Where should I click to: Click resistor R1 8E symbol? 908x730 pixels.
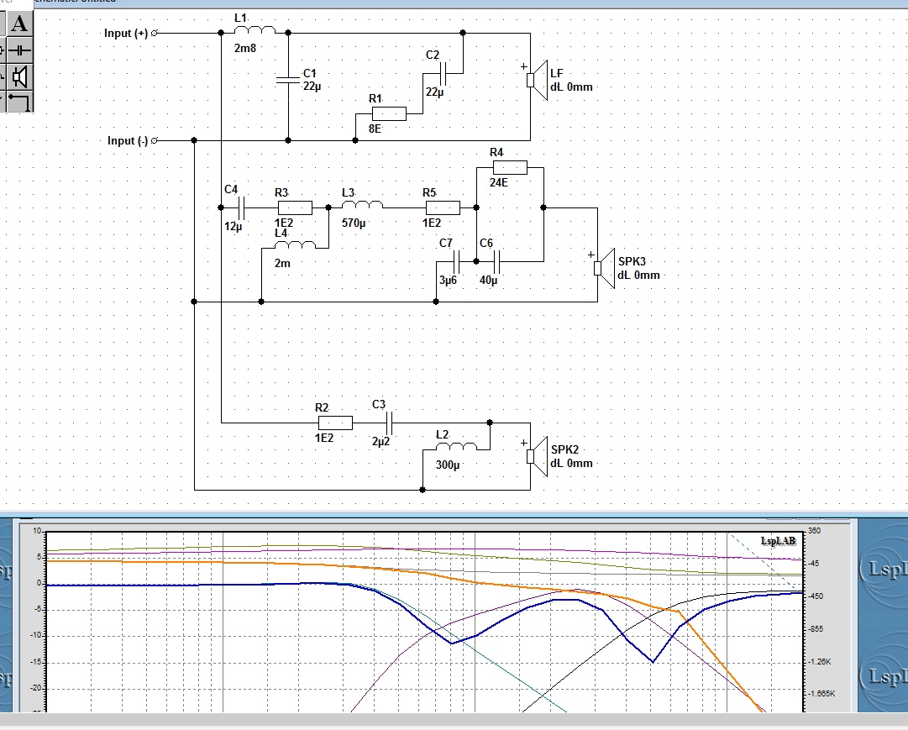(x=389, y=113)
